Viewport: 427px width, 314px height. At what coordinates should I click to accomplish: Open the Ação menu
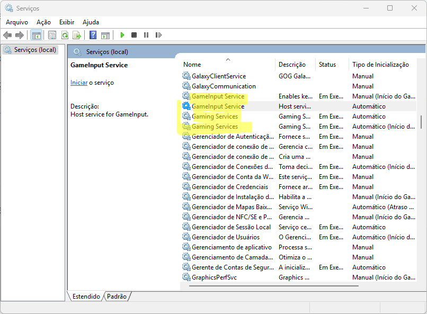coord(43,22)
